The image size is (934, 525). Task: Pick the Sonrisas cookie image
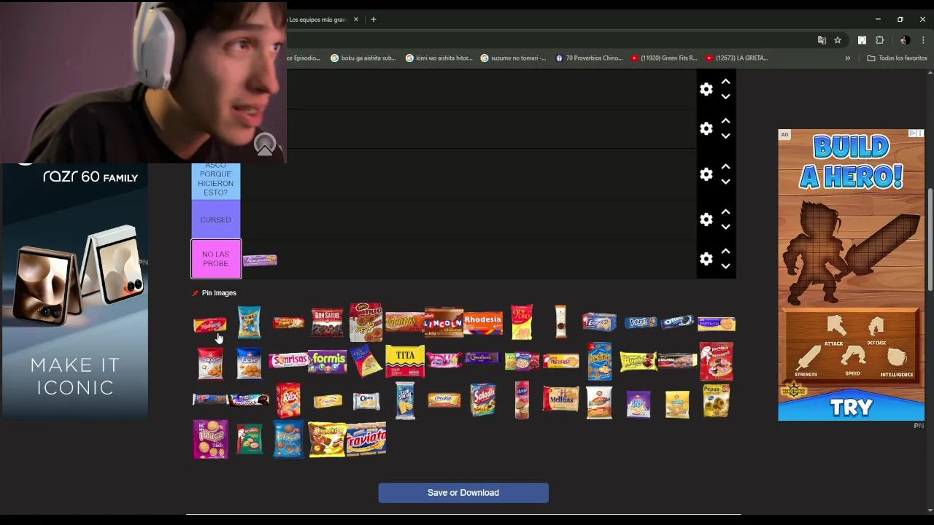point(288,360)
